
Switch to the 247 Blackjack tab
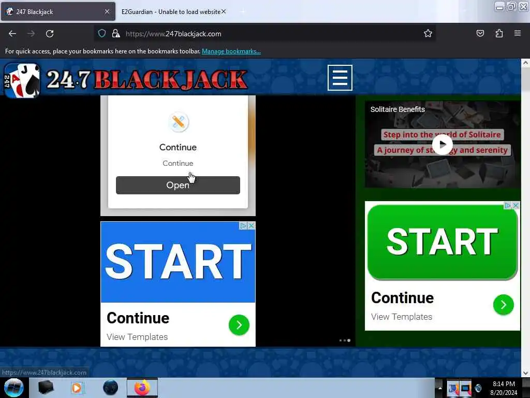[58, 11]
